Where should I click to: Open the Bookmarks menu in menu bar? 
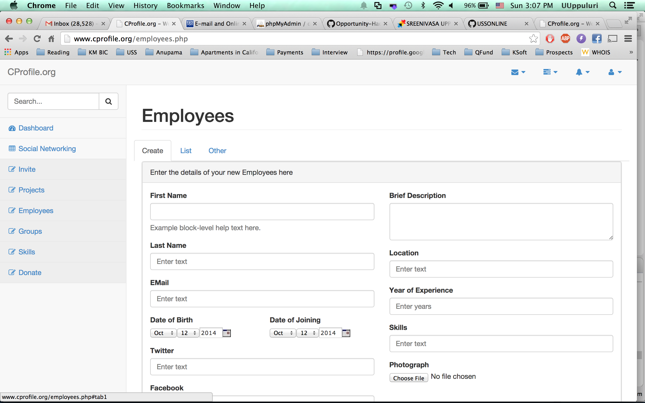185,6
